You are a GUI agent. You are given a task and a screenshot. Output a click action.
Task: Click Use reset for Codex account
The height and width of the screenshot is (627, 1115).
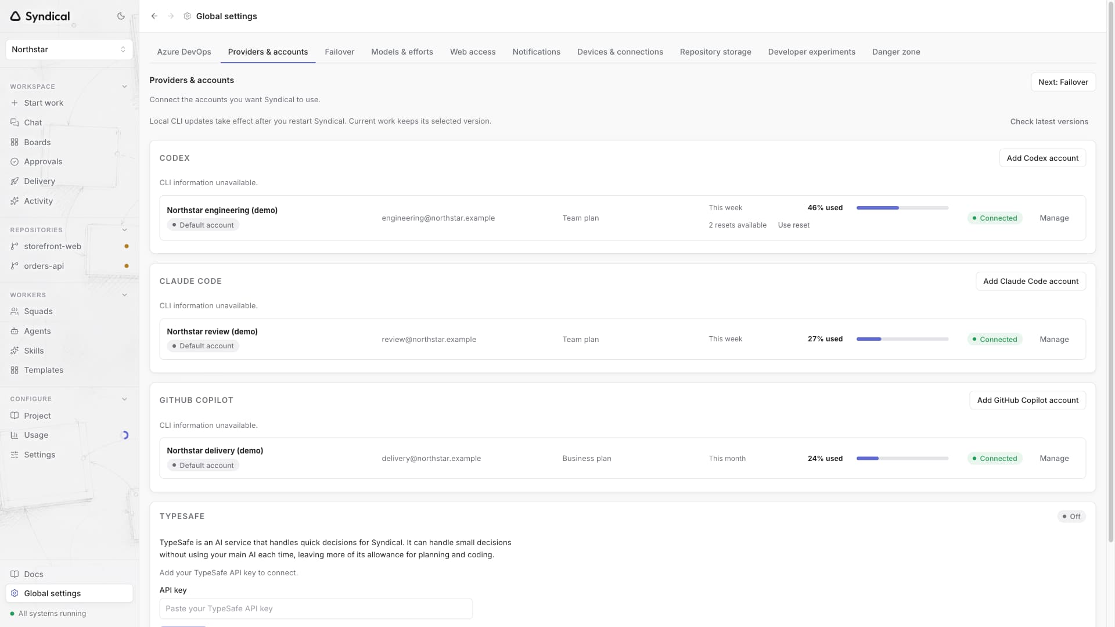click(x=793, y=225)
